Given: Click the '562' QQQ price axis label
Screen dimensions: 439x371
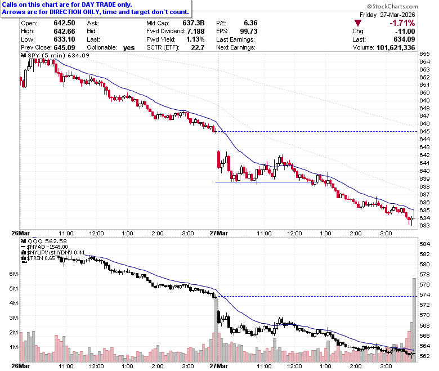Looking at the screenshot, I should [x=424, y=356].
